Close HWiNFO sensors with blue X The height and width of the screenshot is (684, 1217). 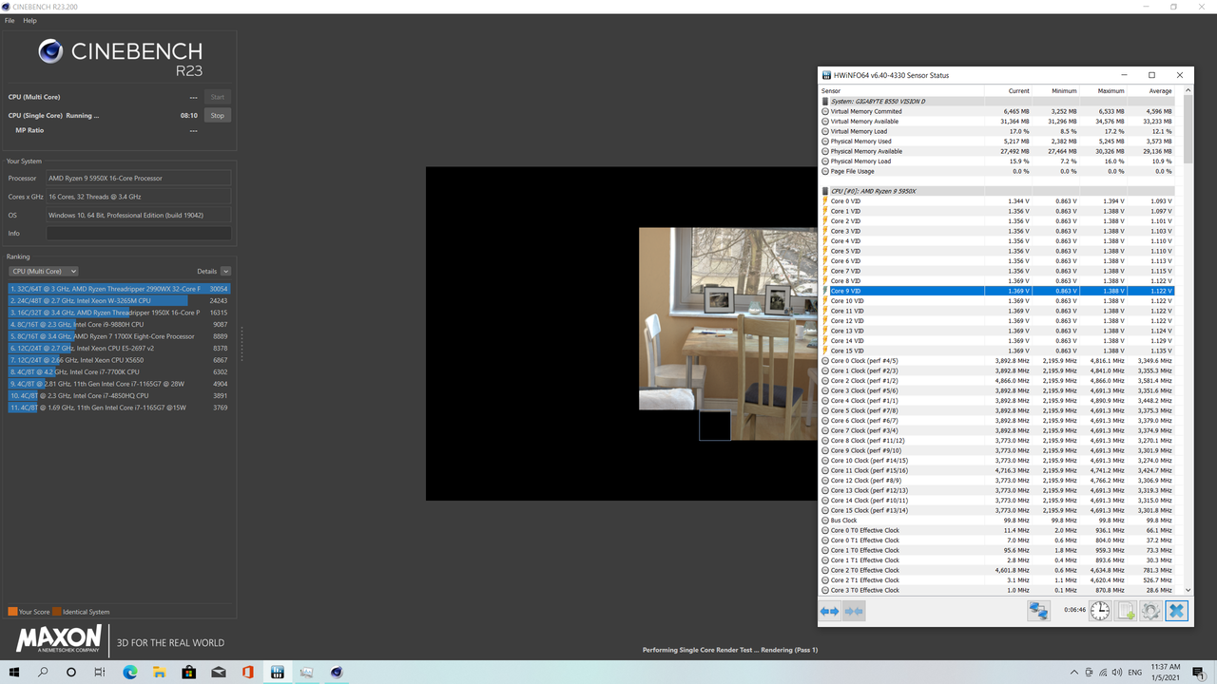pyautogui.click(x=1176, y=611)
